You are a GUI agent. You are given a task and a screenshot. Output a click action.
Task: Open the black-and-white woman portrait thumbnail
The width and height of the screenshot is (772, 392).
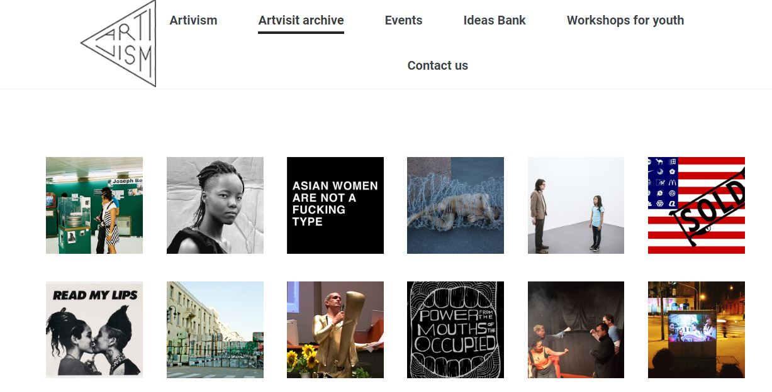click(x=215, y=205)
